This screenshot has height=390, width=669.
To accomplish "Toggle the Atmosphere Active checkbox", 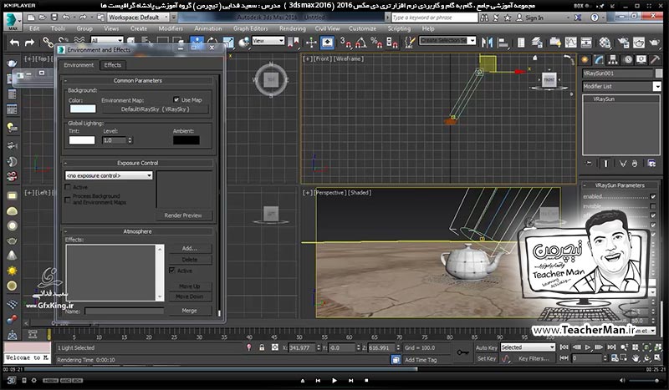I will coord(172,271).
